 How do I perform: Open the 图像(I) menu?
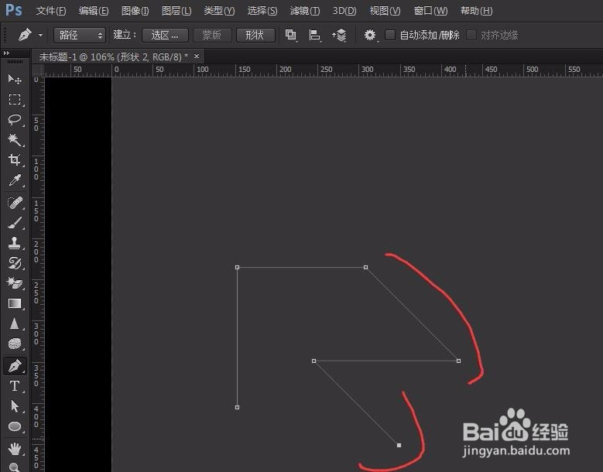135,11
